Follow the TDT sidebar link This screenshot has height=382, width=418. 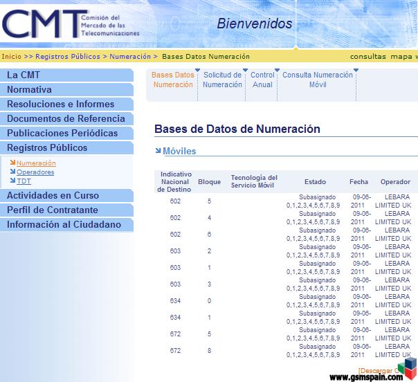coord(24,181)
